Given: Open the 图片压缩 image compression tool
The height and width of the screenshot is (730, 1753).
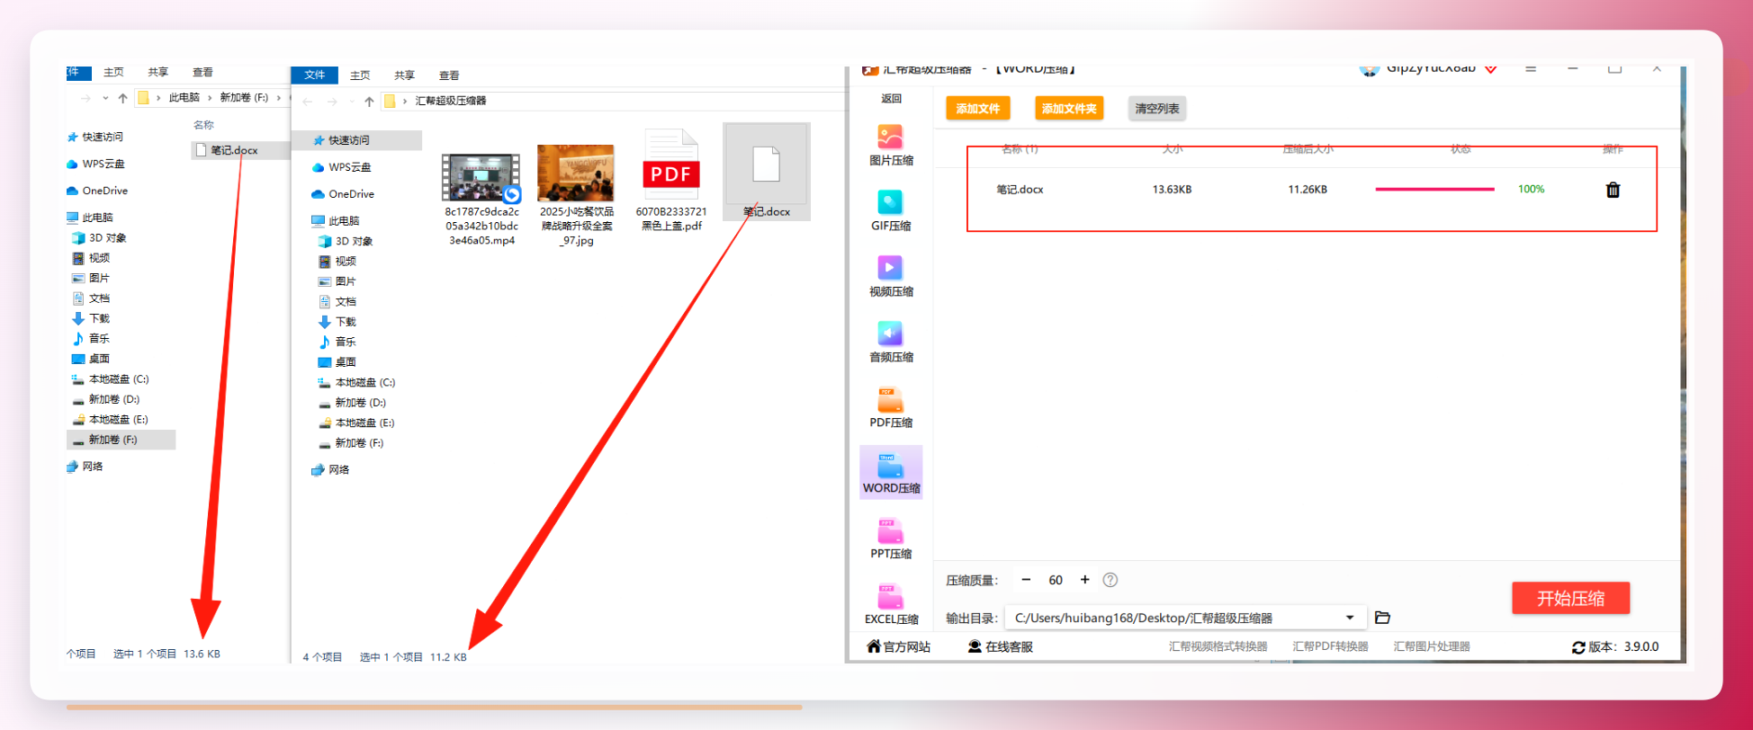Looking at the screenshot, I should (890, 146).
